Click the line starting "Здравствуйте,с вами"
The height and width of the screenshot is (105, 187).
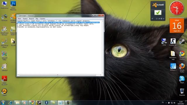pos(54,21)
